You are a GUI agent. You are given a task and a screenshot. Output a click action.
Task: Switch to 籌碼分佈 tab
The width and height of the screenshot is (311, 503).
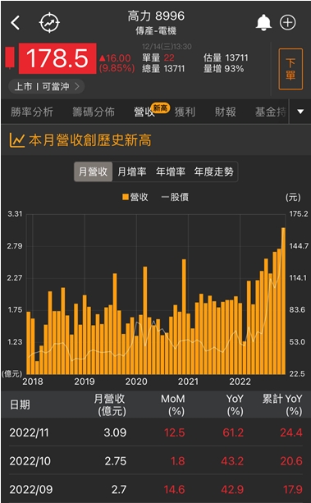94,112
